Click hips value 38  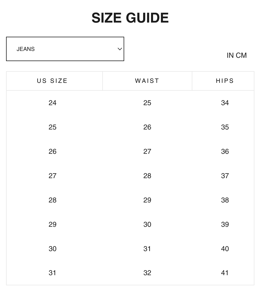pos(225,200)
